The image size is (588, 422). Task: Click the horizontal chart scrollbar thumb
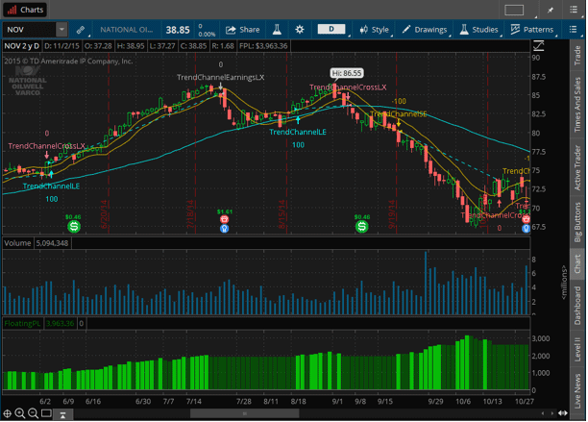click(244, 413)
